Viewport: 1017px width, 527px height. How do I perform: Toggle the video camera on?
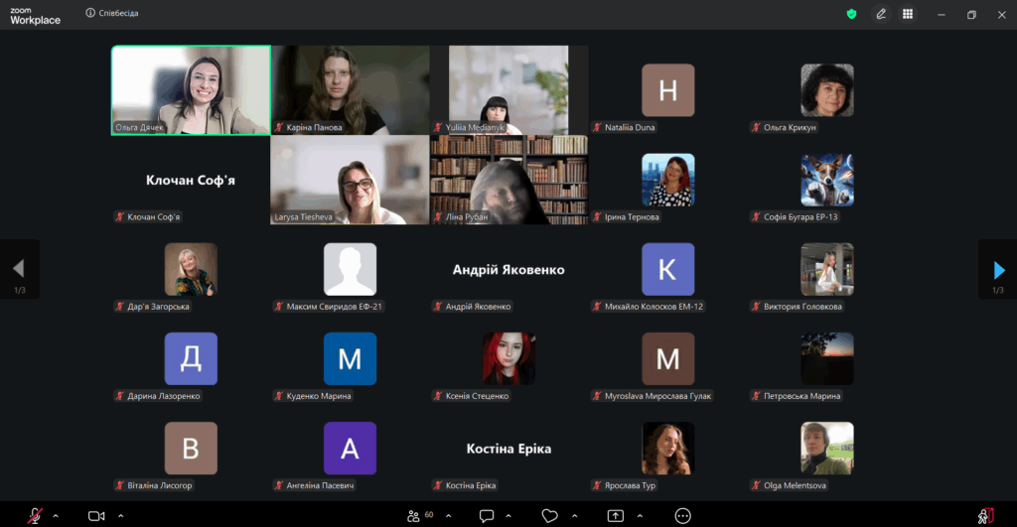pos(96,516)
